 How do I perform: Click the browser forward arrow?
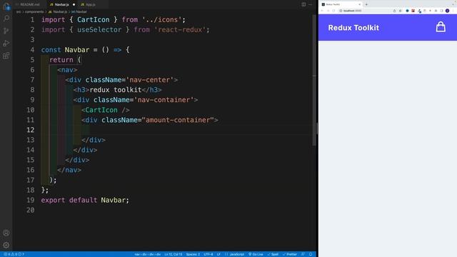(328, 11)
